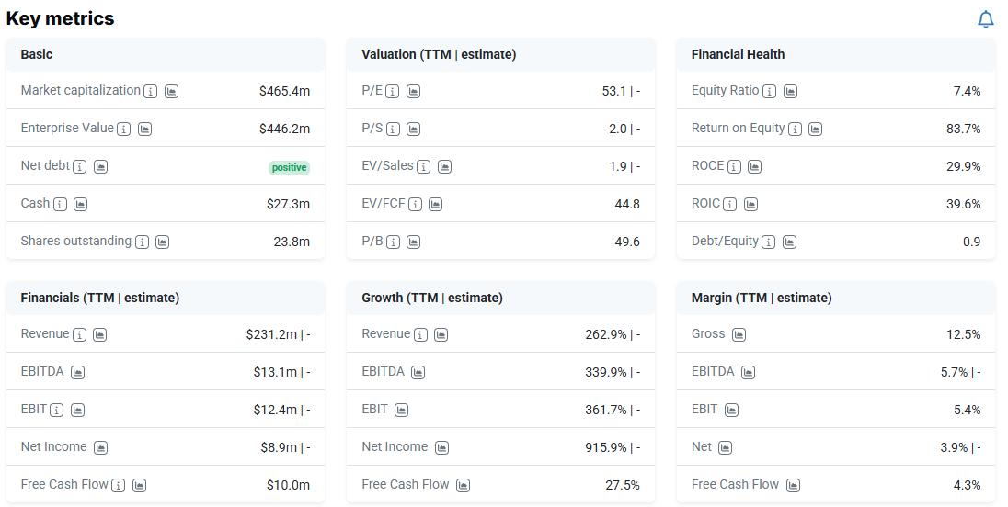Click the notification bell icon
The width and height of the screenshot is (1008, 507).
(986, 19)
